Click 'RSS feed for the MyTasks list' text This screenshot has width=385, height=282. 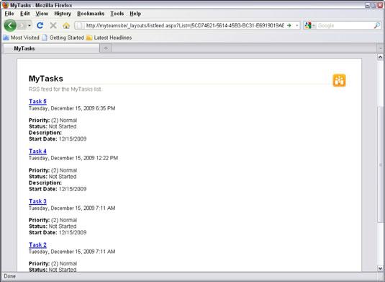click(x=65, y=89)
